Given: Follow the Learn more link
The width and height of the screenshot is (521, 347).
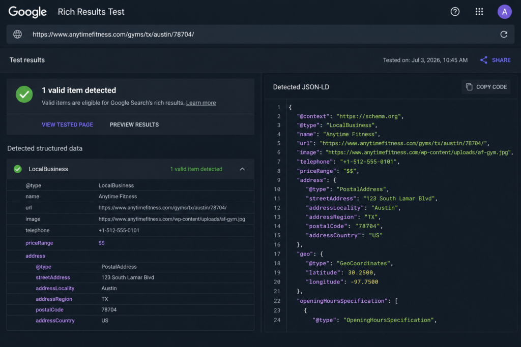Looking at the screenshot, I should pyautogui.click(x=200, y=103).
